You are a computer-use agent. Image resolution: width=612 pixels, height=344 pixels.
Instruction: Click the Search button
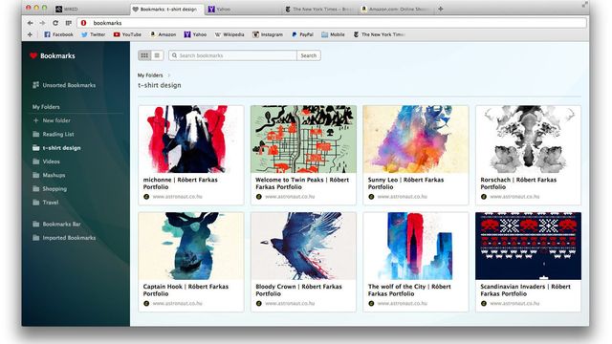point(308,55)
